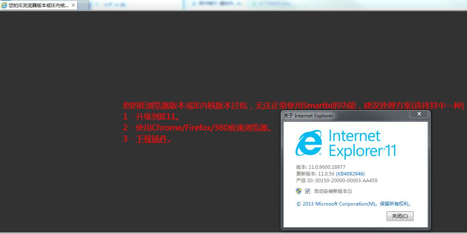Close the About Internet Explorer dialog with X
This screenshot has width=467, height=234.
point(419,114)
